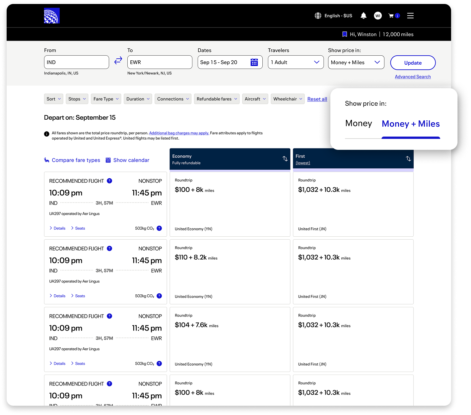Open the Connections filter
The width and height of the screenshot is (471, 415).
173,99
